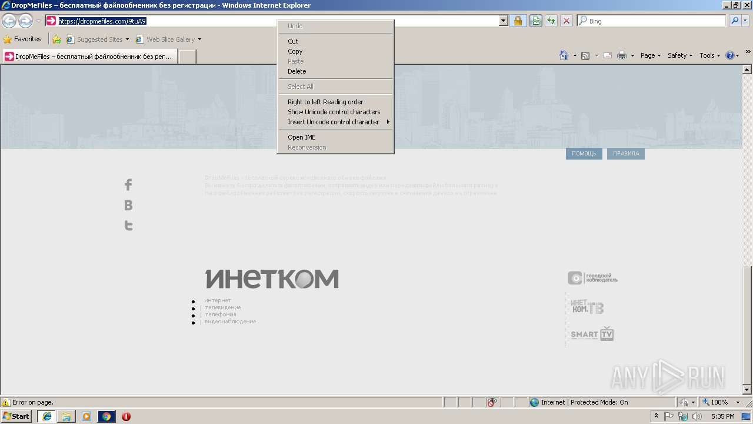The height and width of the screenshot is (424, 753).
Task: Open the zoom level 100% dropdown
Action: [x=738, y=402]
